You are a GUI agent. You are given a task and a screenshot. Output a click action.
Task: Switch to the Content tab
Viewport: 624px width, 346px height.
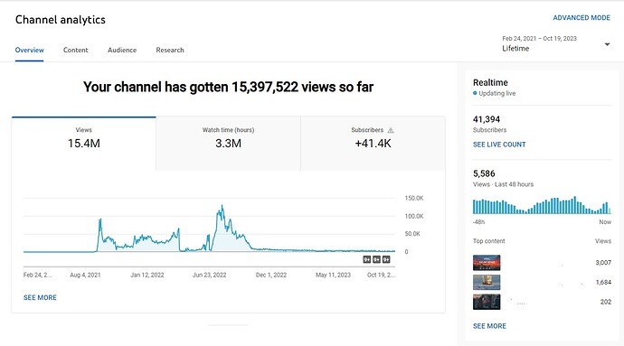coord(76,50)
